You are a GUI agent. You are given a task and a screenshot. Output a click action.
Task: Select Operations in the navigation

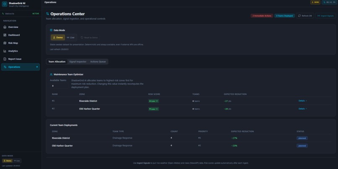(x=21, y=67)
